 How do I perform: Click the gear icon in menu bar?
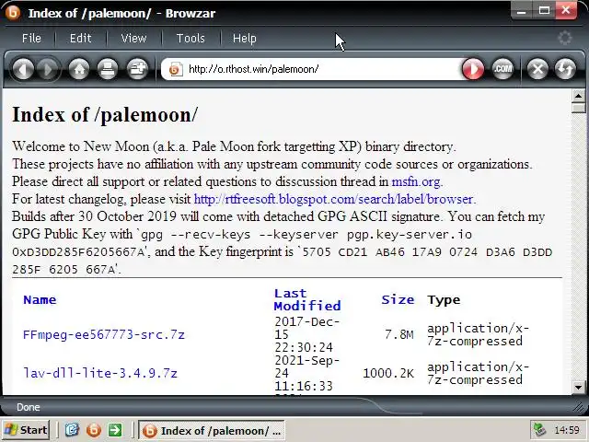pos(564,38)
